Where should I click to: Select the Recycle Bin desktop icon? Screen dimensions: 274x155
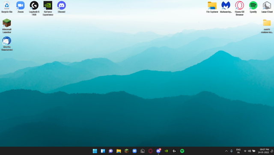pyautogui.click(x=7, y=7)
